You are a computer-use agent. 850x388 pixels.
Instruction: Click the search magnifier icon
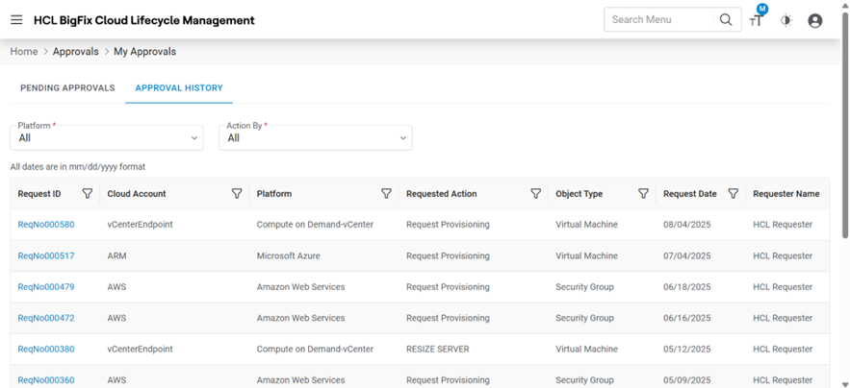pyautogui.click(x=726, y=20)
